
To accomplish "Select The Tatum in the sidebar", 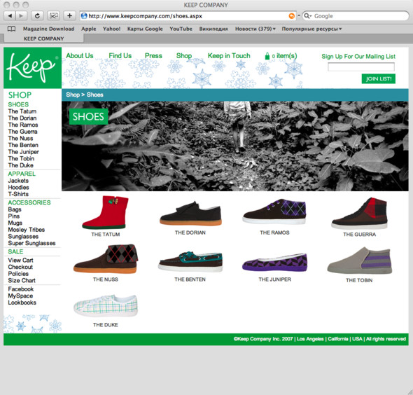I will pyautogui.click(x=22, y=111).
